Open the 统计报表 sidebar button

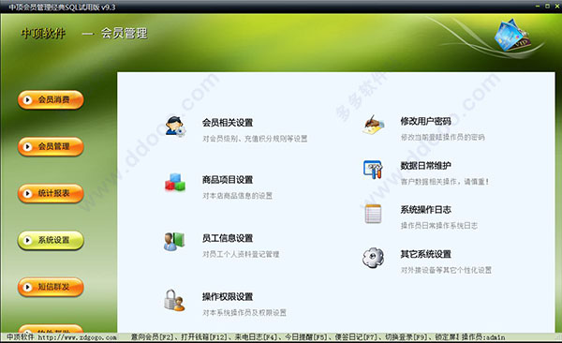51,193
